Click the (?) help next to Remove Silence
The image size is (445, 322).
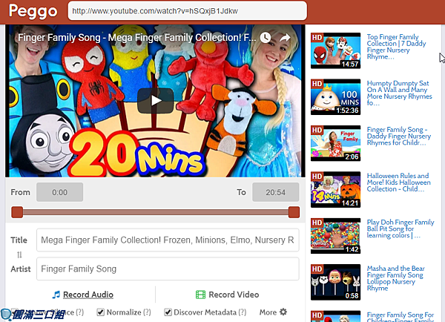click(x=80, y=312)
